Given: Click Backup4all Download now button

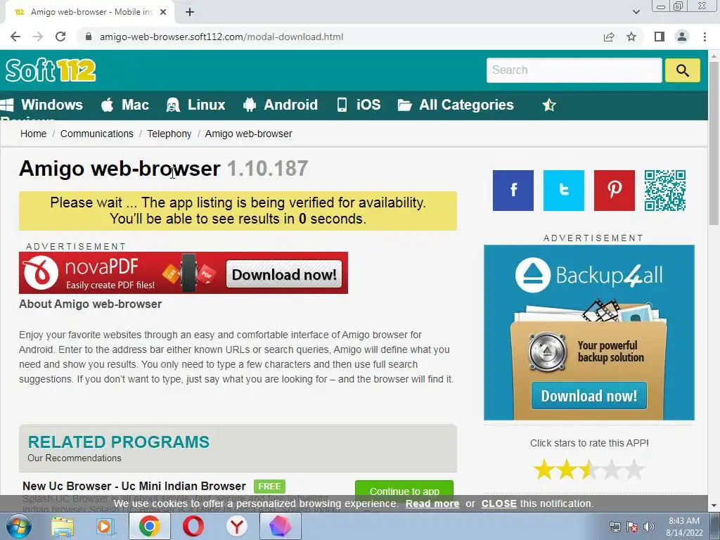Looking at the screenshot, I should pos(589,396).
